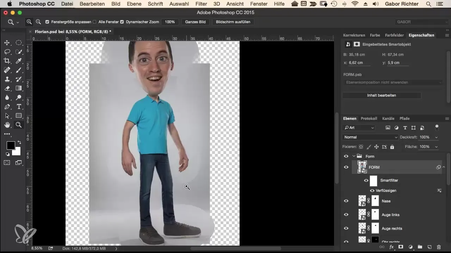Delete the selected layer
The width and height of the screenshot is (451, 253).
pos(439,247)
